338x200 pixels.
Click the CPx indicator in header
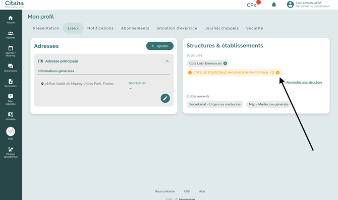click(x=251, y=5)
